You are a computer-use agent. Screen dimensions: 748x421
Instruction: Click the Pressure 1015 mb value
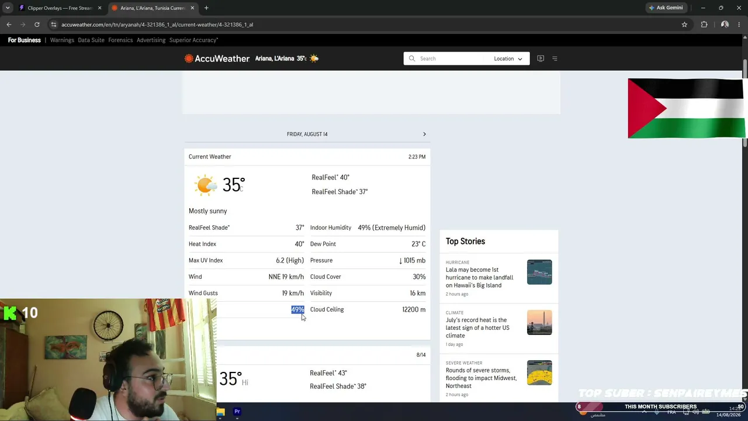[412, 260]
